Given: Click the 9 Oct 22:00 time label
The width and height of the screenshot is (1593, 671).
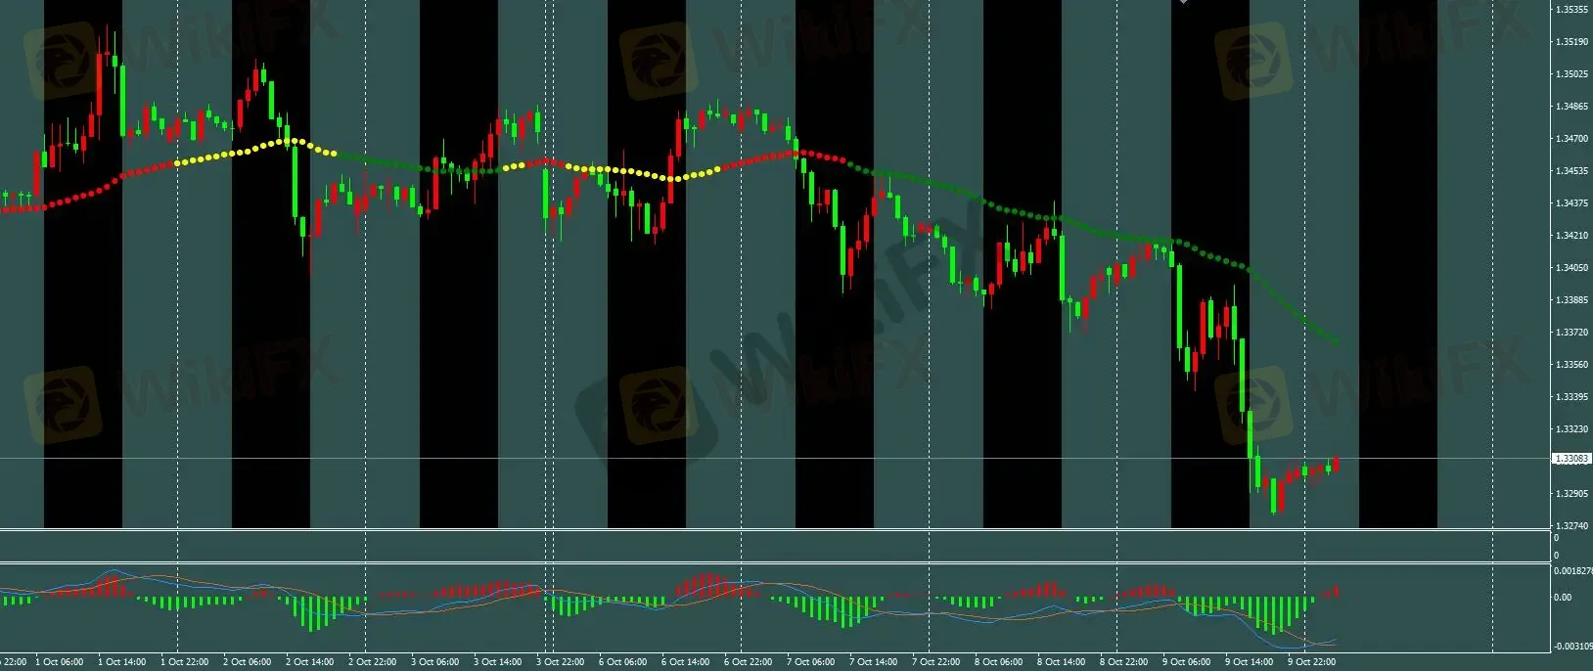Looking at the screenshot, I should (1311, 662).
